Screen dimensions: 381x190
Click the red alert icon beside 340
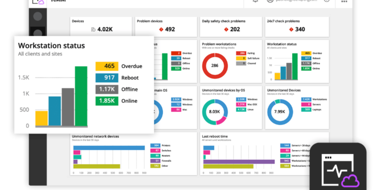click(291, 29)
